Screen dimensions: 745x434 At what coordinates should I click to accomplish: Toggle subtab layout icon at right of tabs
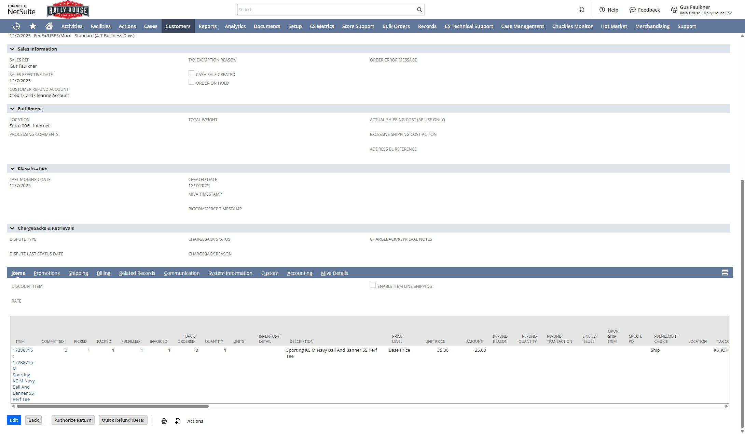(725, 272)
